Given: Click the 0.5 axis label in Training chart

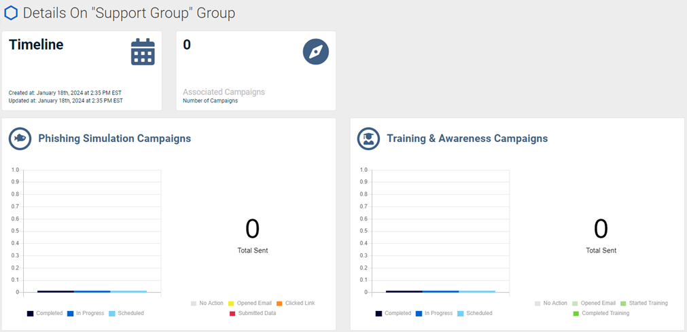Looking at the screenshot, I should [x=364, y=232].
